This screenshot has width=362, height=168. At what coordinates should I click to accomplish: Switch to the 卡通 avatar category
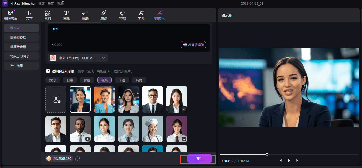click(122, 80)
